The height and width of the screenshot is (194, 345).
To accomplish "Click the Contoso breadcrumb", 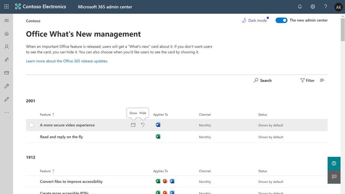I will (x=33, y=21).
